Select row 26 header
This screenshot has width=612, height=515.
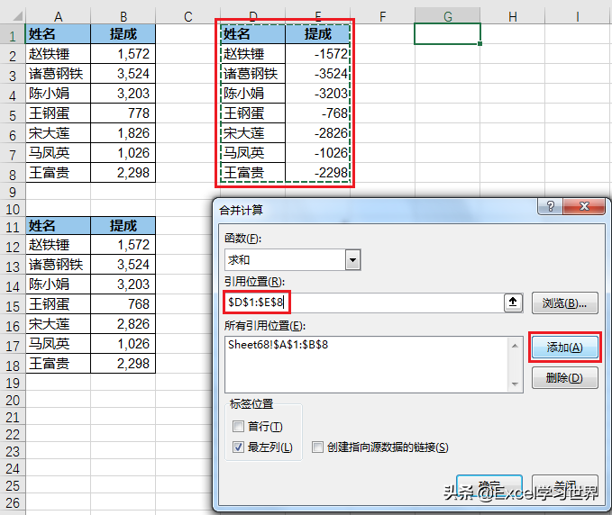coord(13,503)
